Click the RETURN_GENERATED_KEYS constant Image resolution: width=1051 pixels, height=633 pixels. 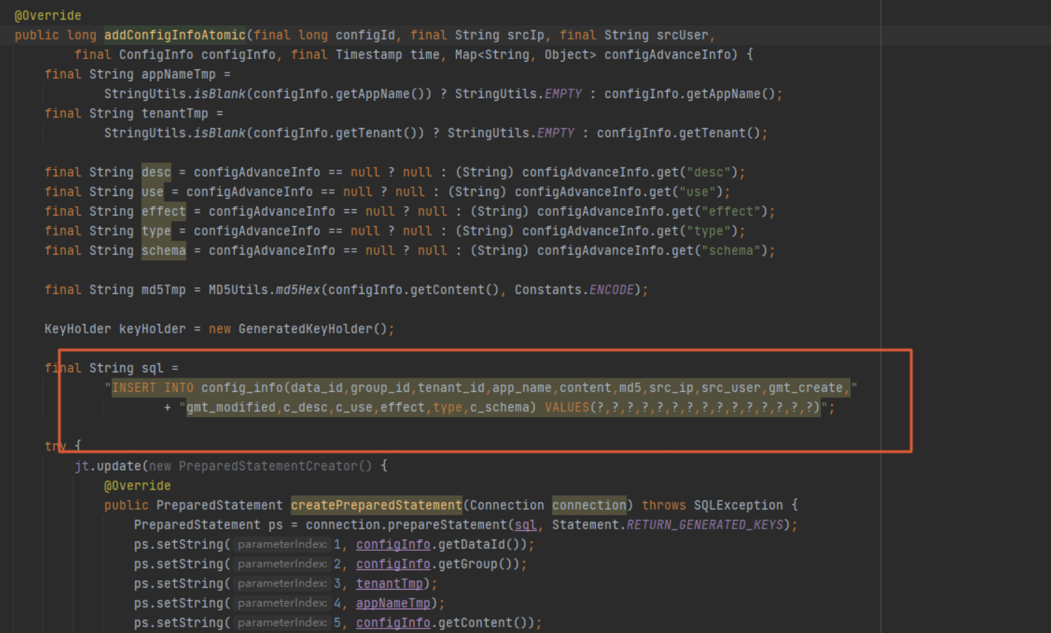pyautogui.click(x=705, y=525)
